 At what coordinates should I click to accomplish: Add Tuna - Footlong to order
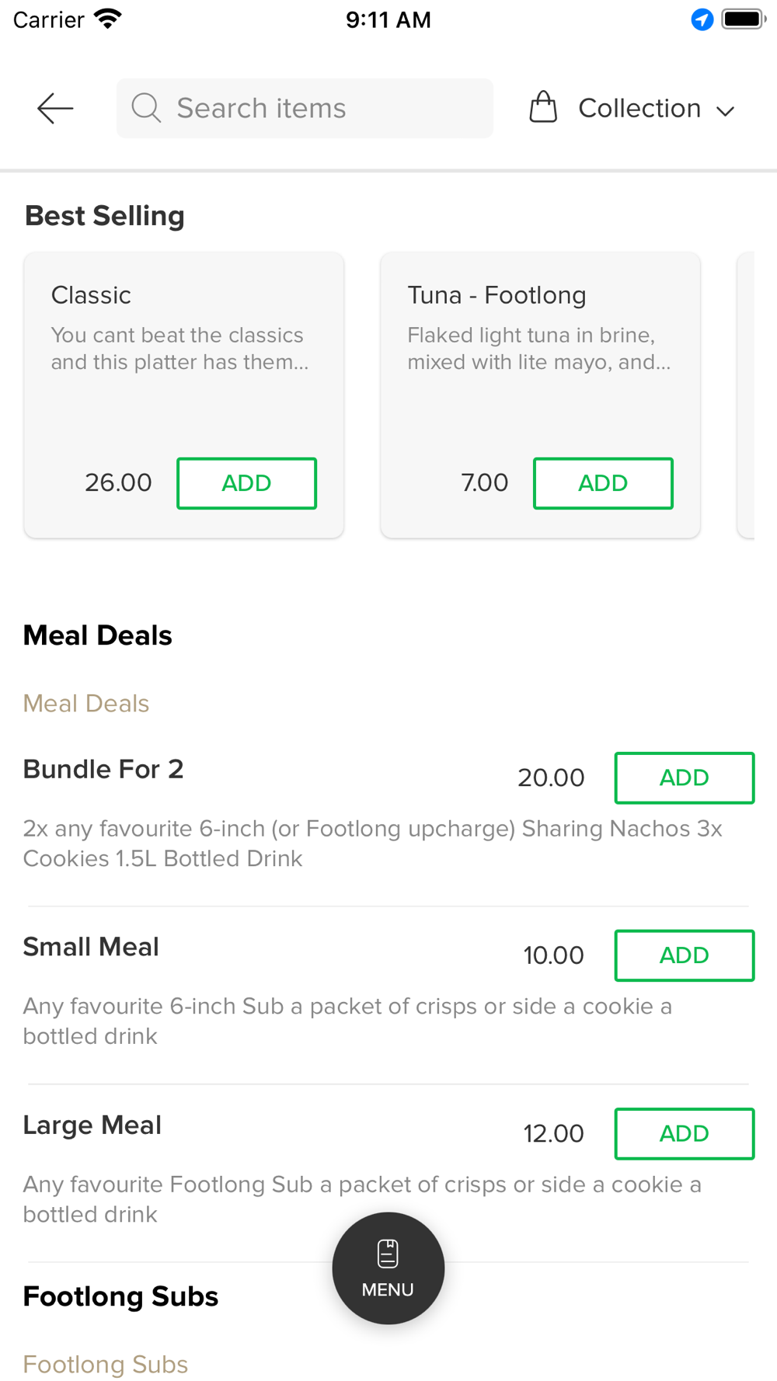coord(603,483)
